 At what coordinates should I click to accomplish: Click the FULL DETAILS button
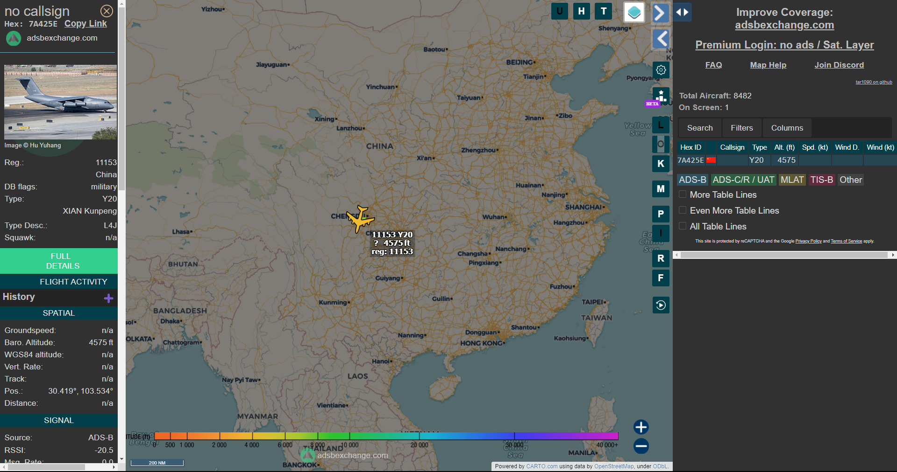click(59, 261)
